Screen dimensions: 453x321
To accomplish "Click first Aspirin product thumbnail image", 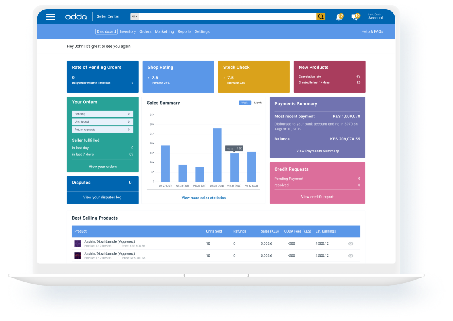I will pyautogui.click(x=78, y=243).
